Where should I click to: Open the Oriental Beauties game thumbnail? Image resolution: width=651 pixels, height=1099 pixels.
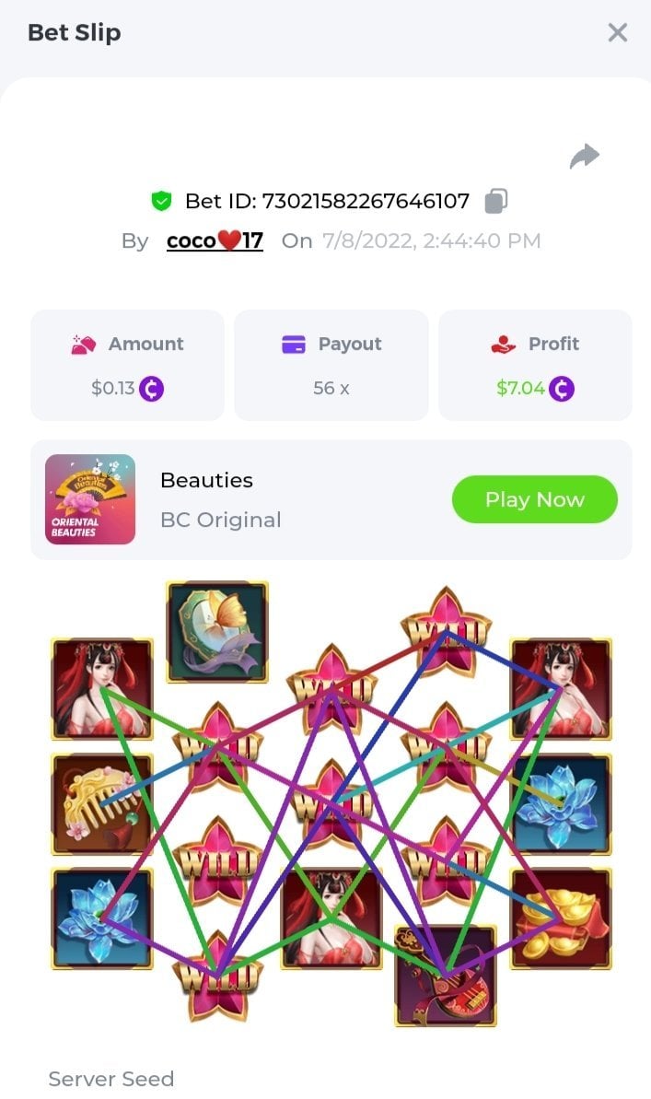90,499
